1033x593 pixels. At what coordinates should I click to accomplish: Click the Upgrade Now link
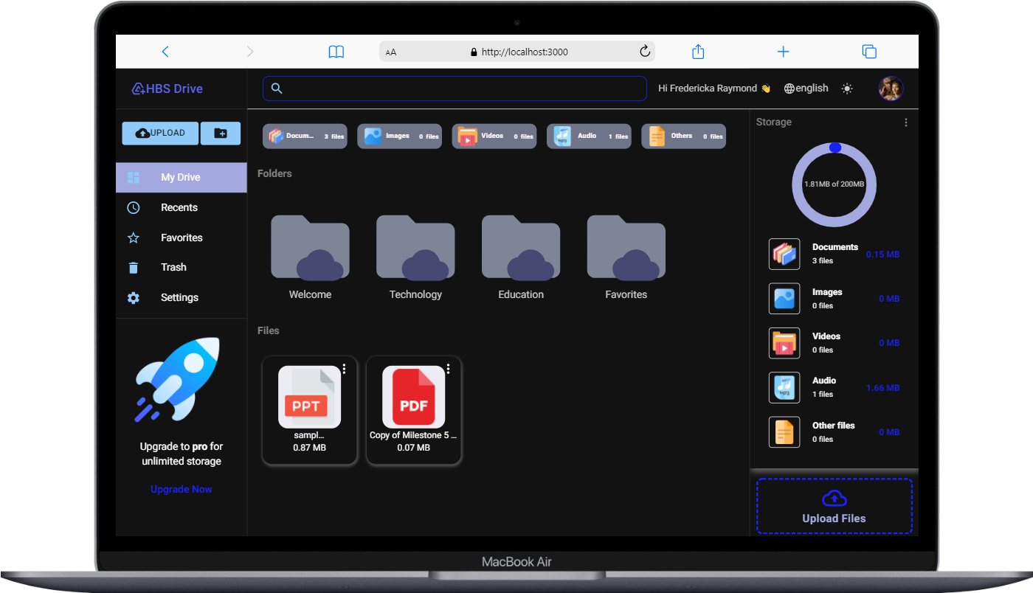click(x=181, y=489)
